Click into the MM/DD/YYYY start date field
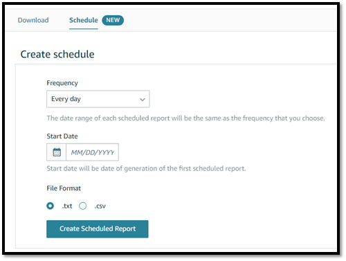This screenshot has width=346, height=261. coord(92,152)
